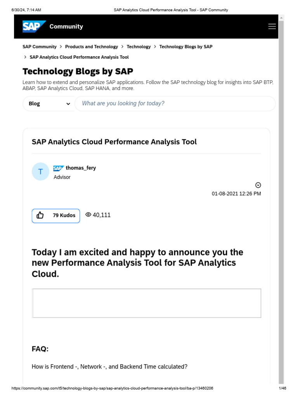Click the page vertical scrollbar
This screenshot has width=298, height=398.
point(281,194)
